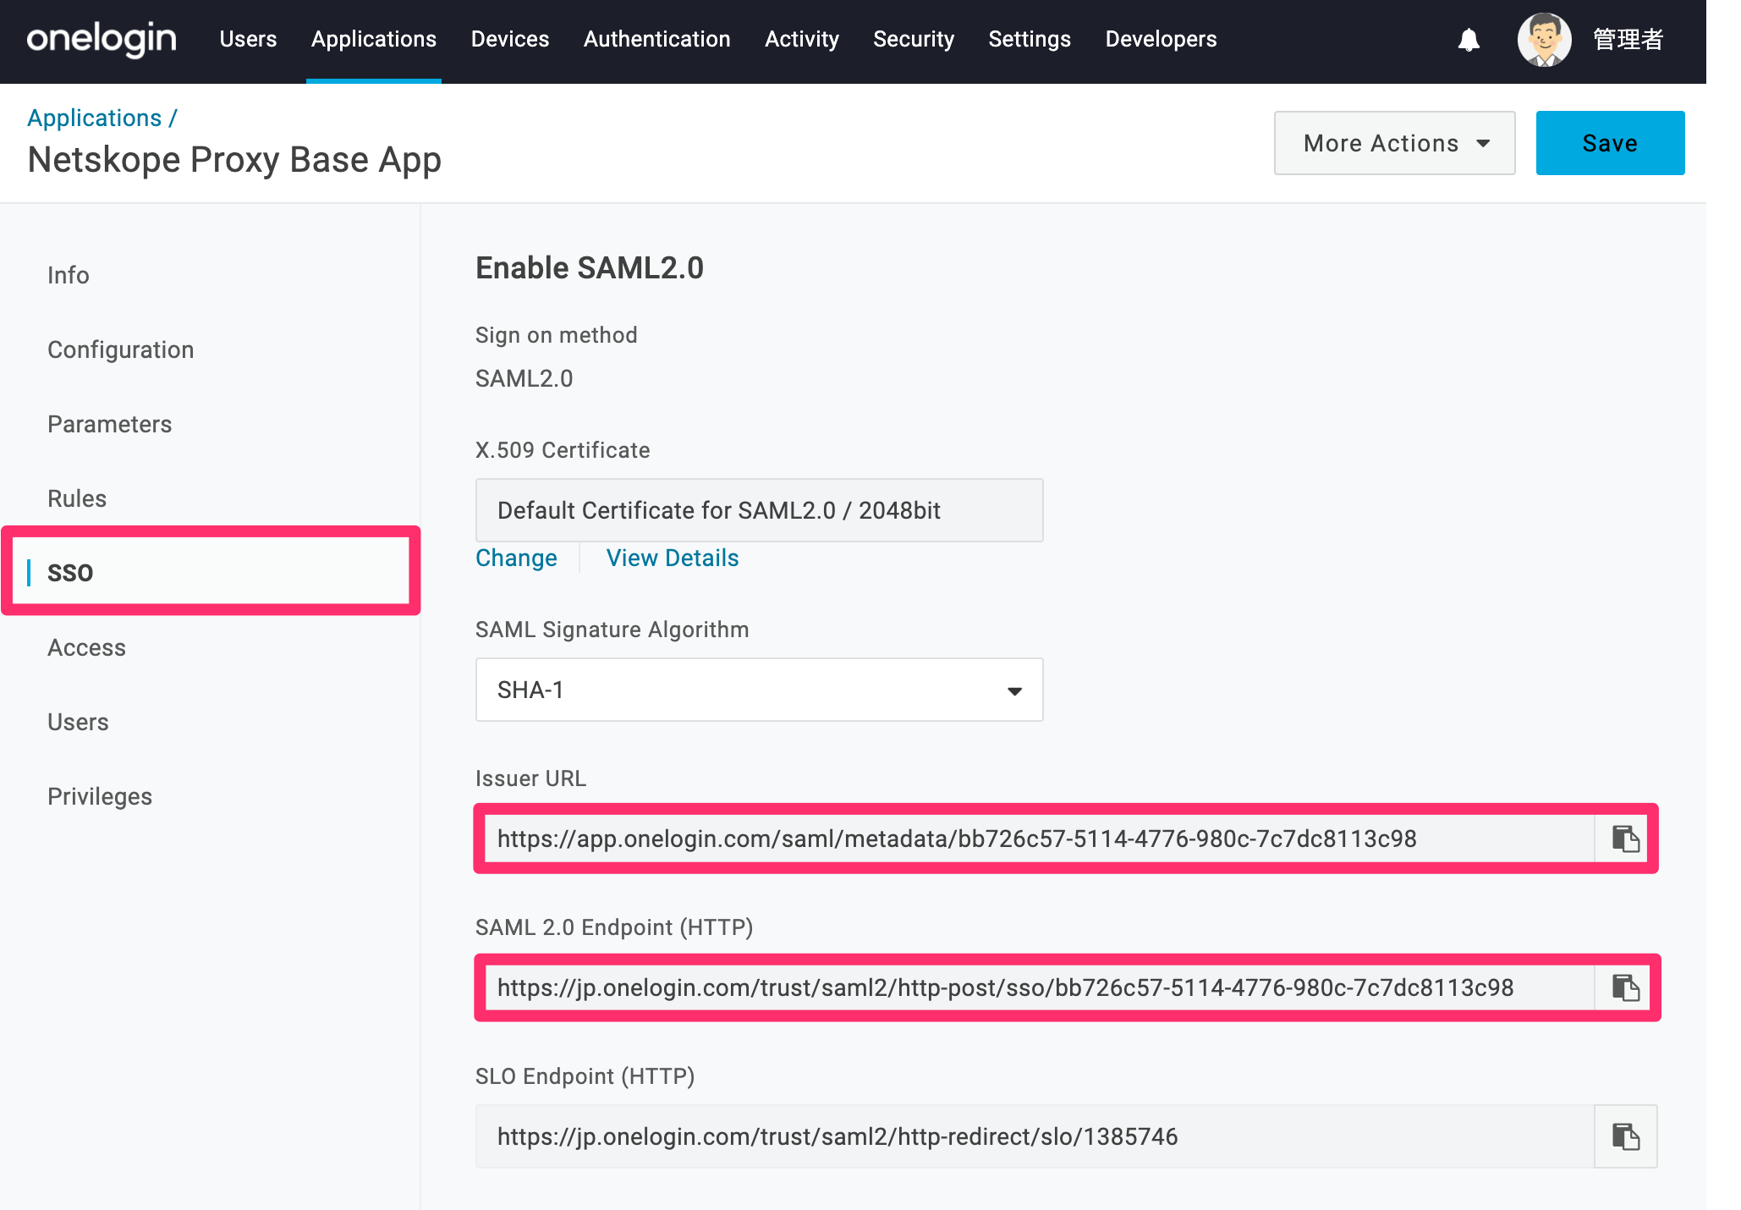Click the Enable SAML2.0 heading
This screenshot has width=1741, height=1210.
(590, 267)
